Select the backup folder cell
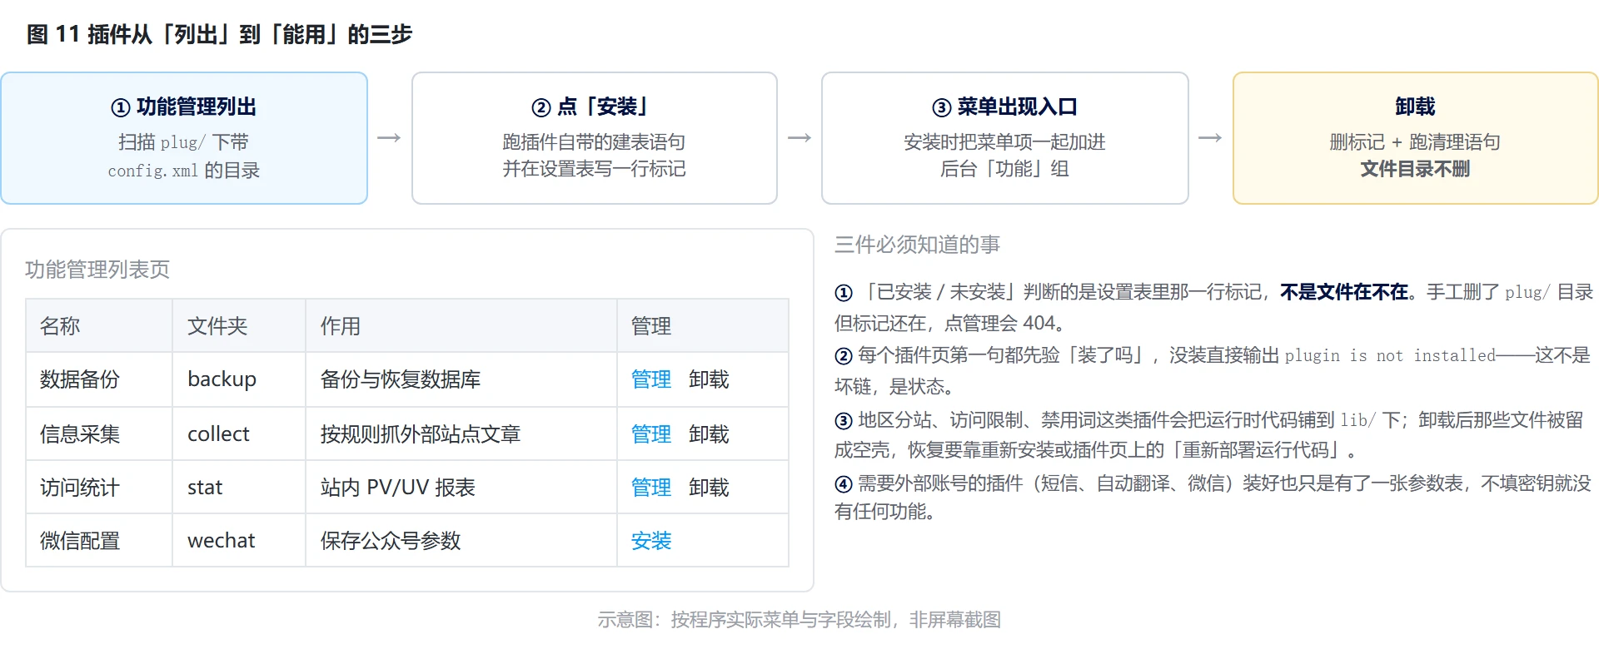 [239, 379]
